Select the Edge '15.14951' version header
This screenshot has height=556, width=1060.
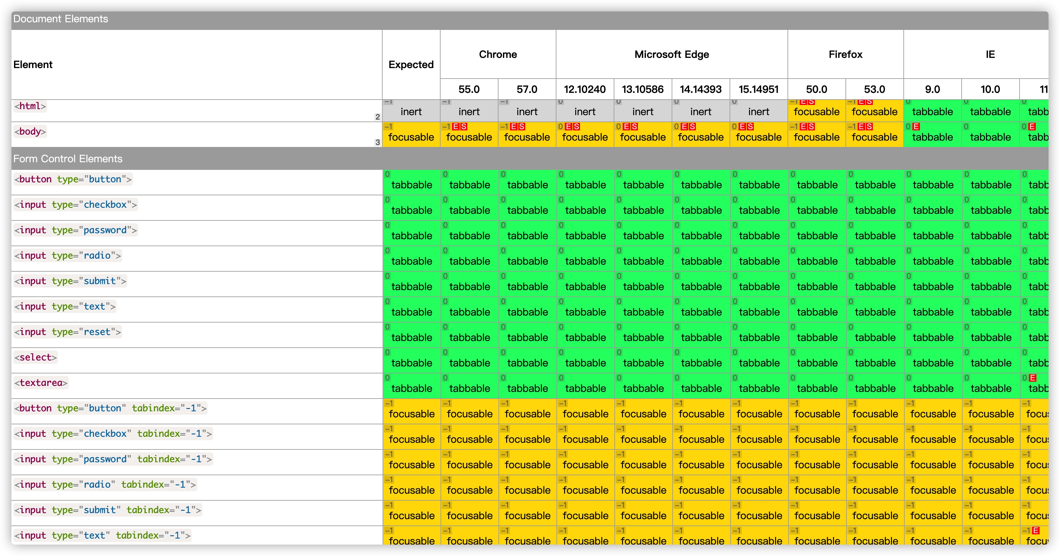click(759, 89)
